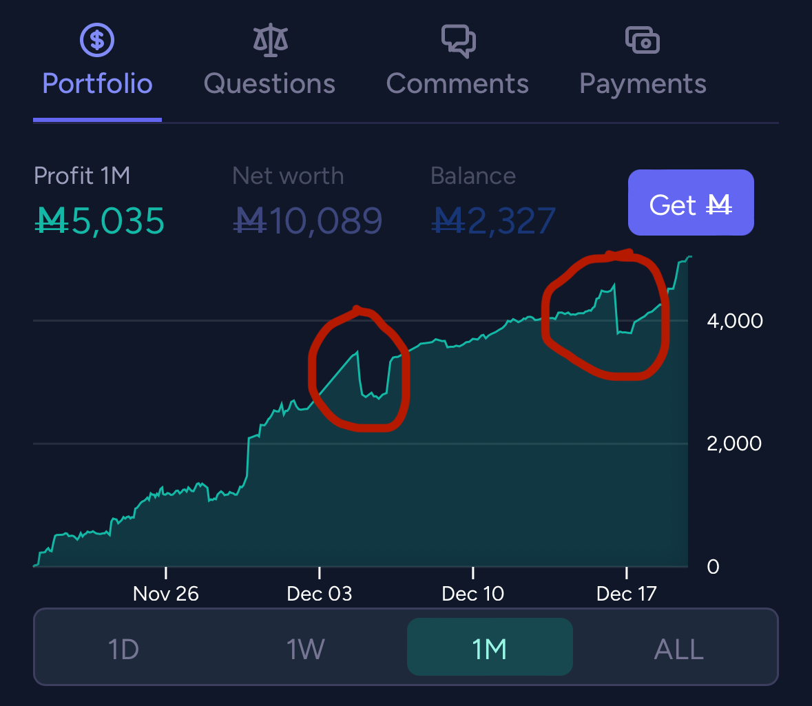Select the 1M time range
The image size is (812, 706).
coord(490,649)
